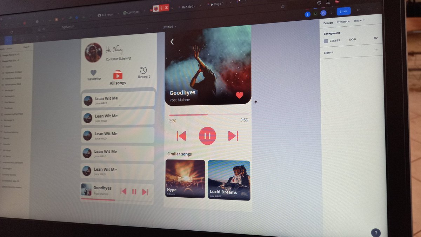
Task: Click the red heart on the Goodbyes cover
Action: [239, 95]
